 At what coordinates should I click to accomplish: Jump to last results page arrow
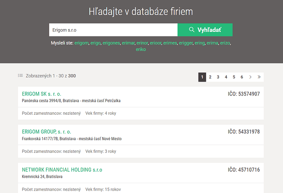point(259,77)
